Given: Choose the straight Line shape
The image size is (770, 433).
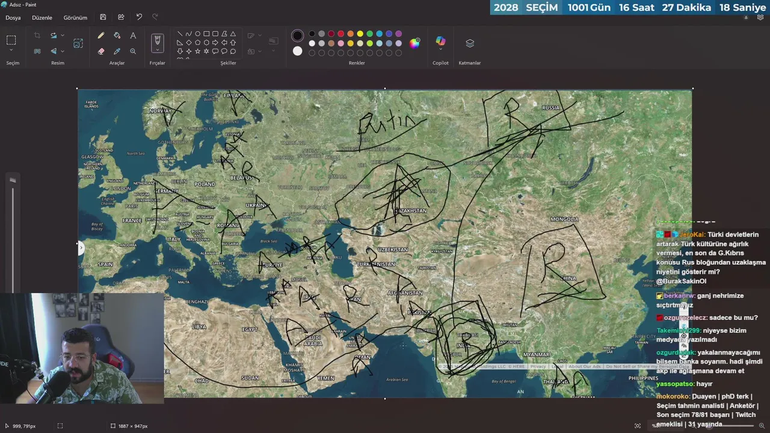Looking at the screenshot, I should coord(180,34).
